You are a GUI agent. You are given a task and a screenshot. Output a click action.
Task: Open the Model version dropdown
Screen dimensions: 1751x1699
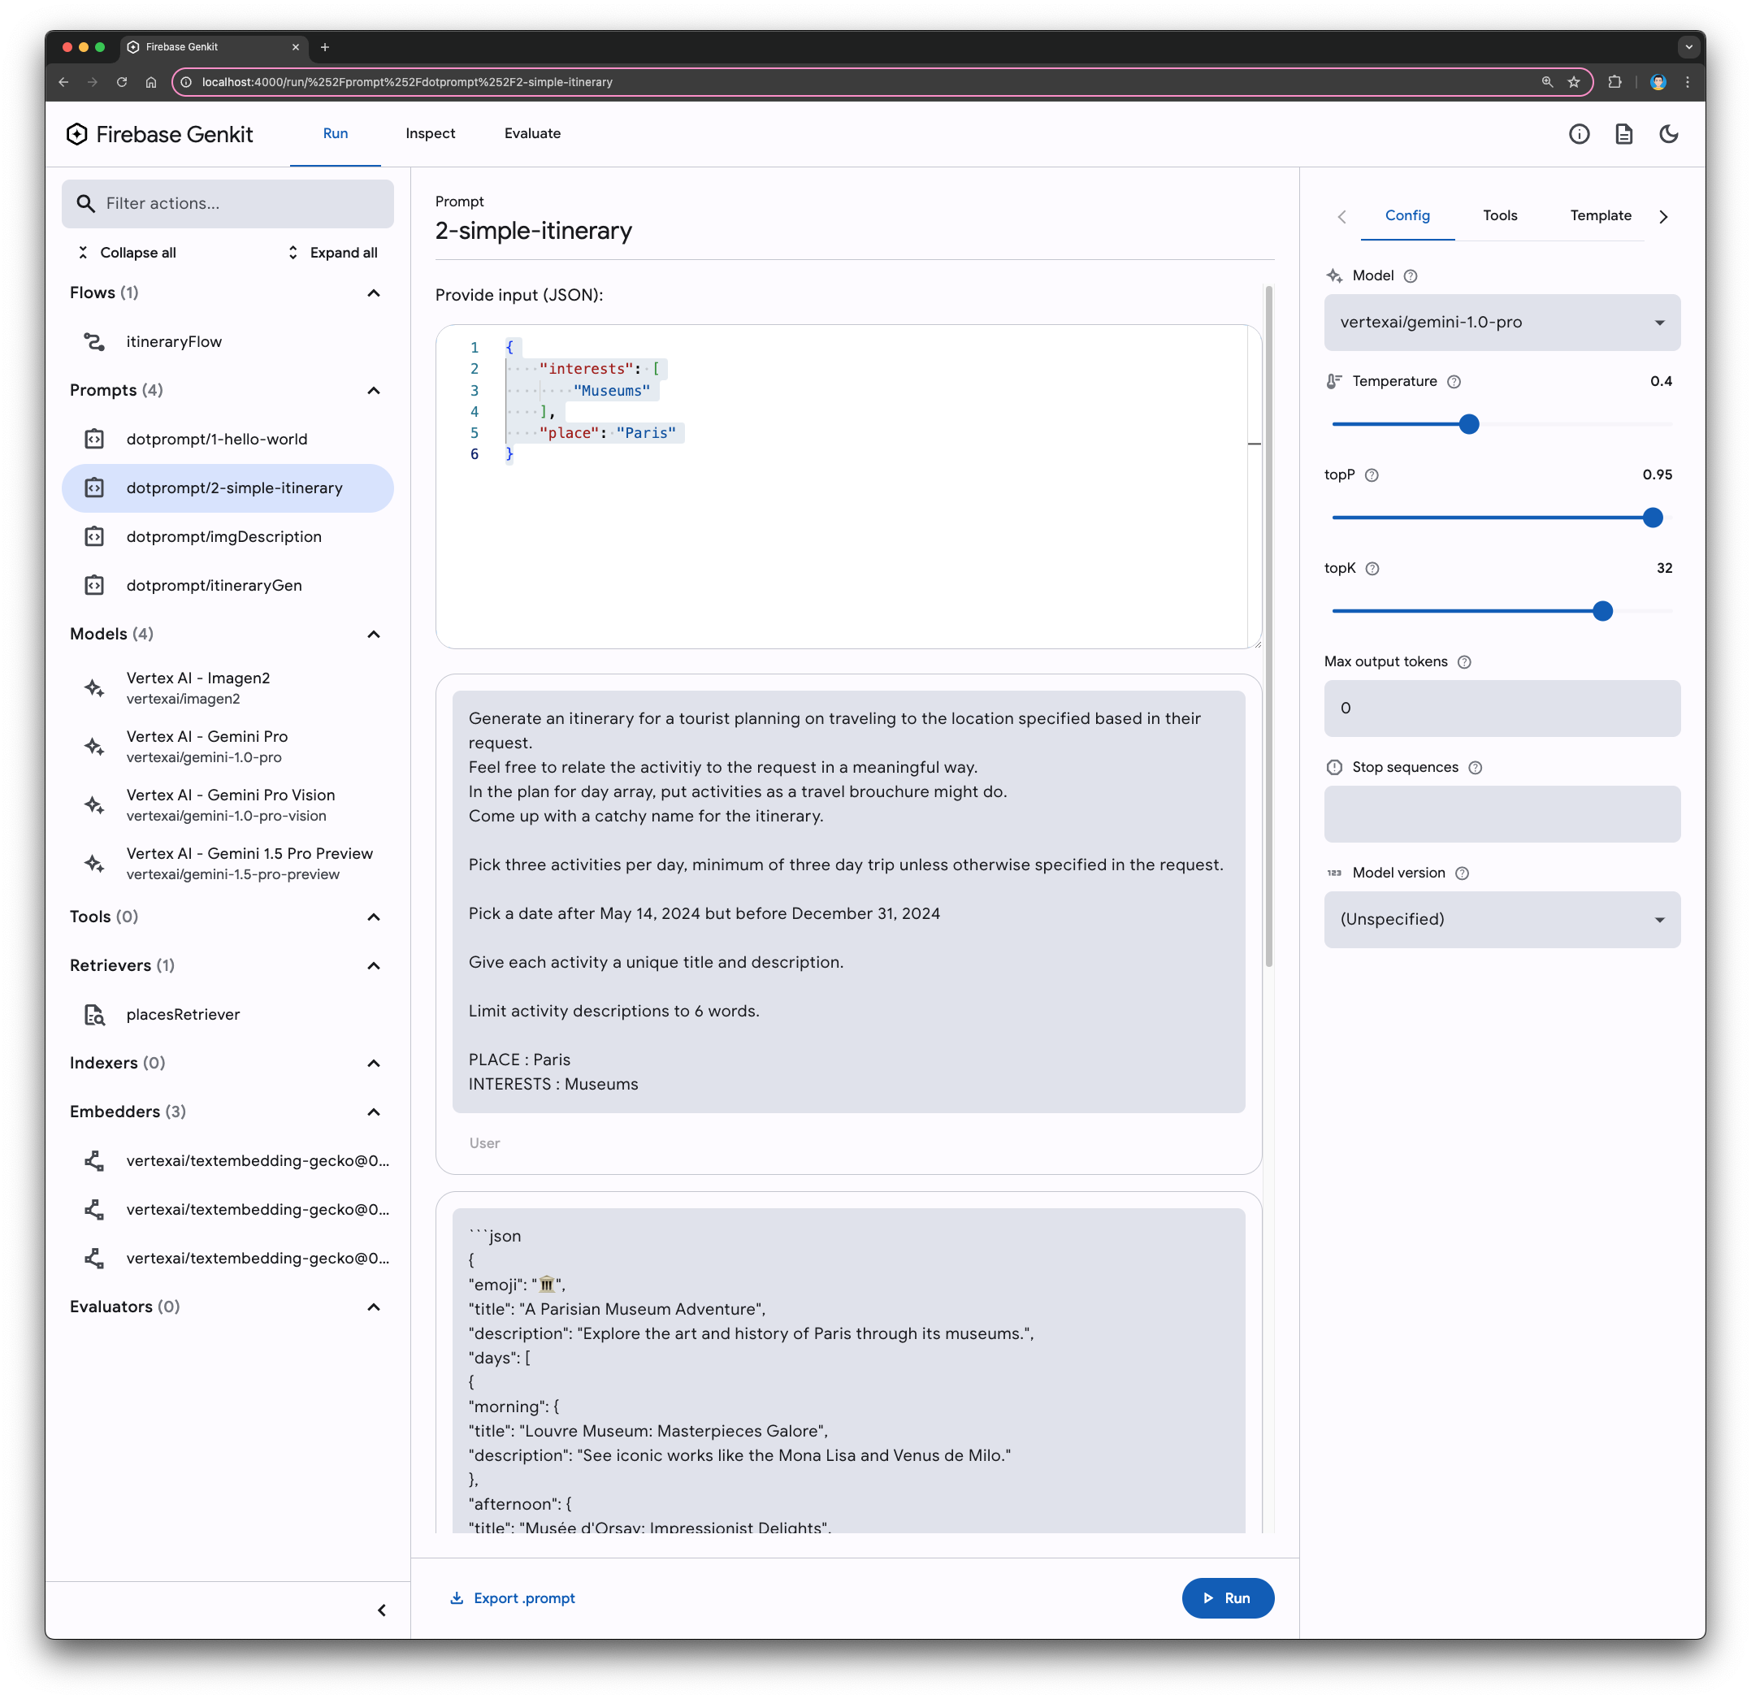click(x=1499, y=919)
